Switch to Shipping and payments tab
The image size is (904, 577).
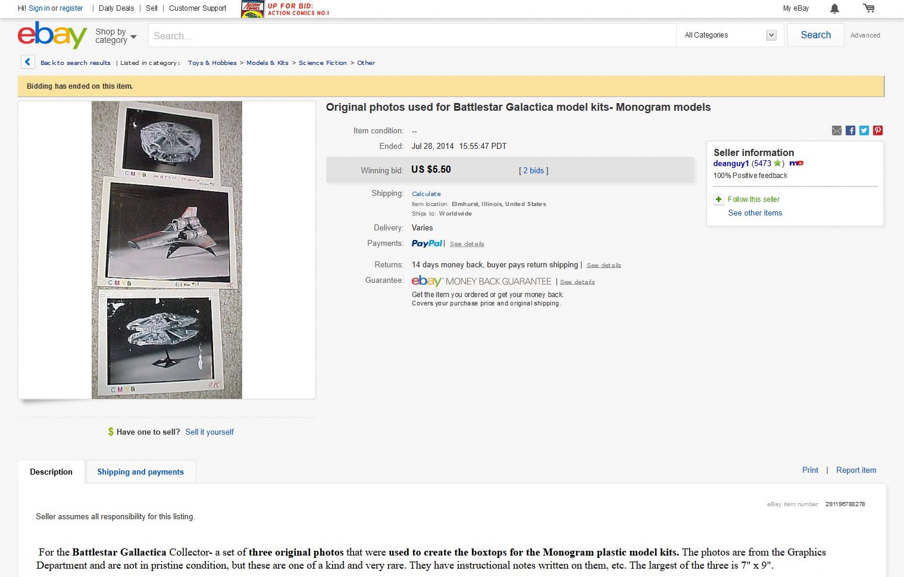pos(140,472)
